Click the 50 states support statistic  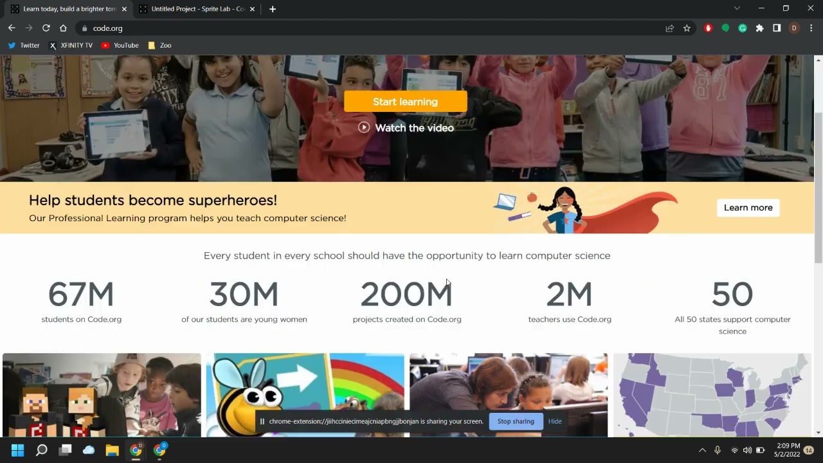click(732, 309)
